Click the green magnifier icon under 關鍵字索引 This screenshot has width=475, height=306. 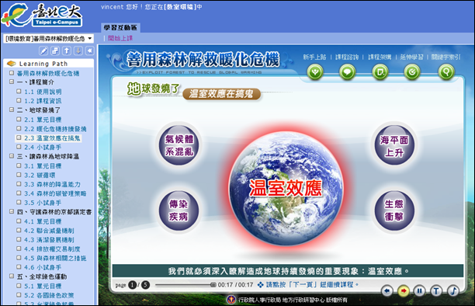point(446,72)
